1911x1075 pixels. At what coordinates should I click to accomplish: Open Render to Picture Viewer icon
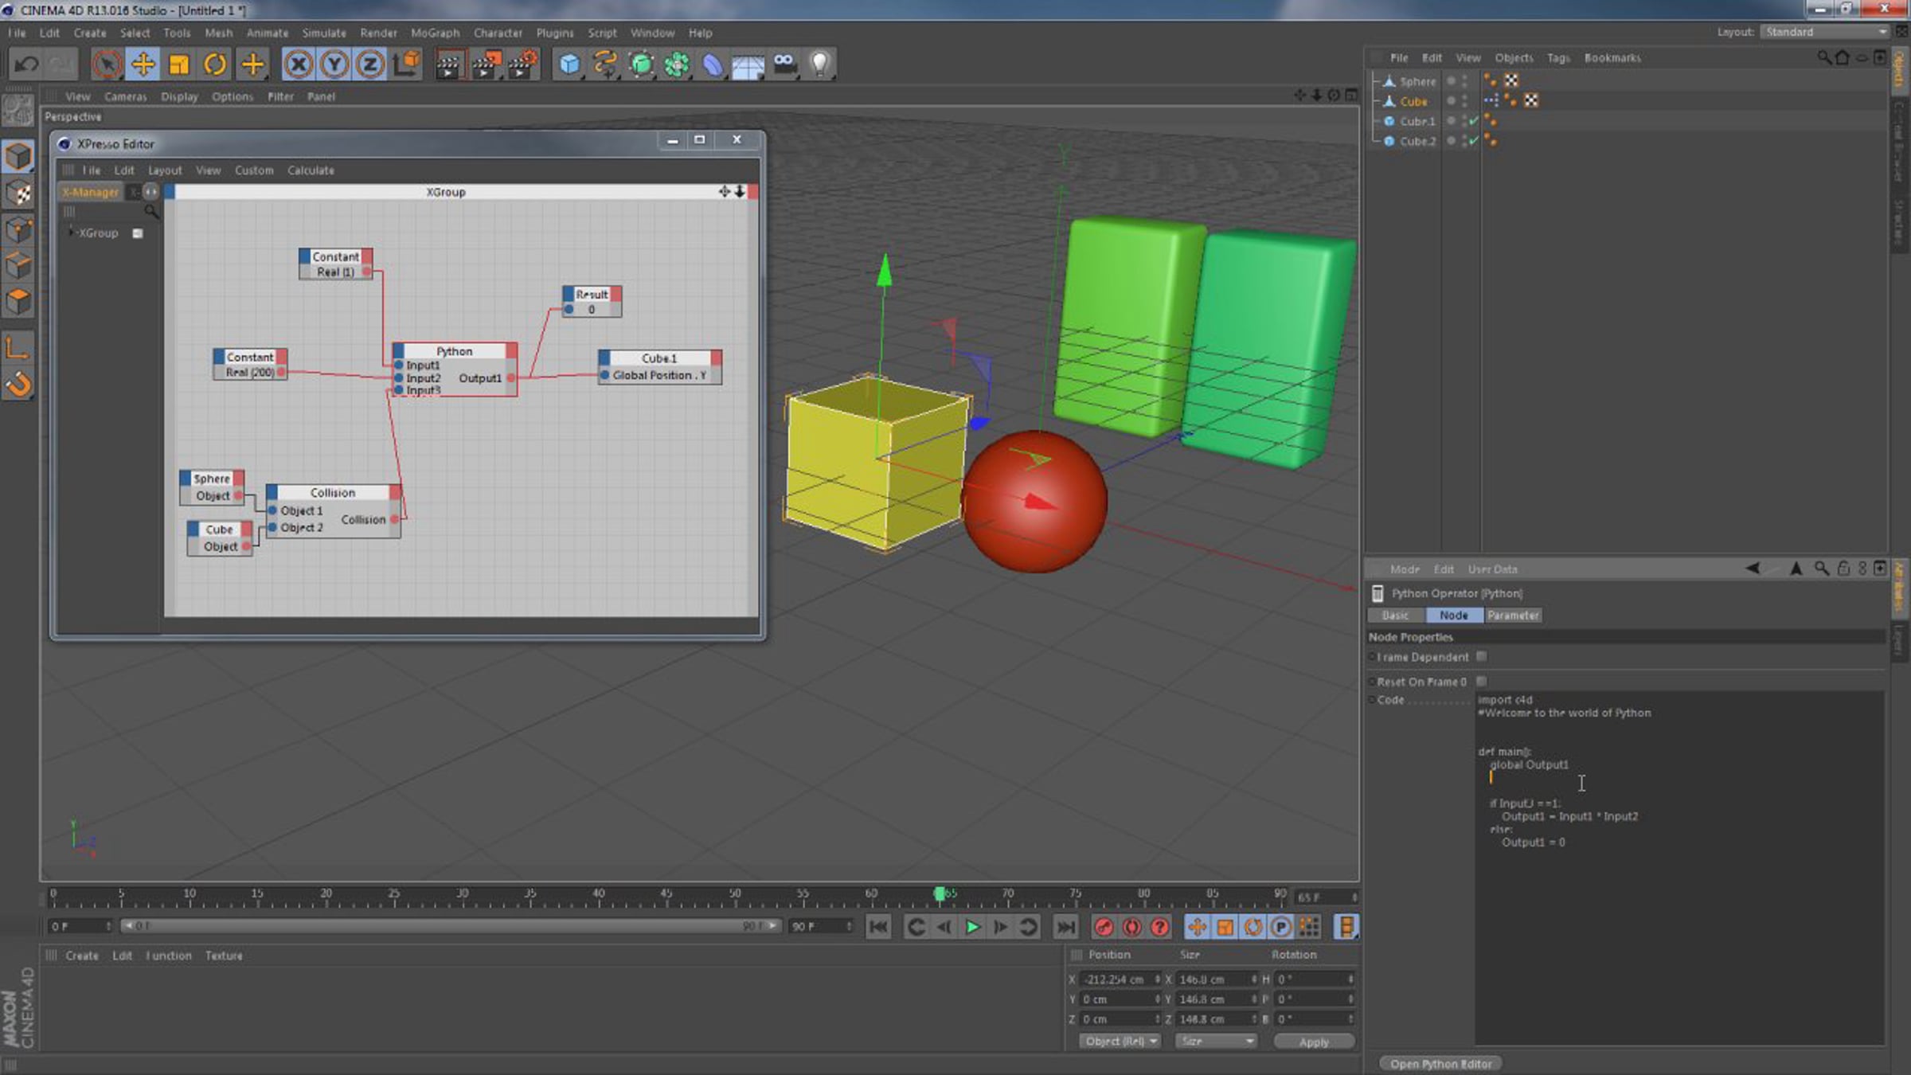click(x=486, y=64)
